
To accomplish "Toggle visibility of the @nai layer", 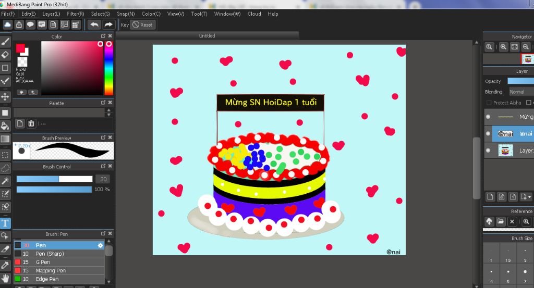I will tap(488, 134).
